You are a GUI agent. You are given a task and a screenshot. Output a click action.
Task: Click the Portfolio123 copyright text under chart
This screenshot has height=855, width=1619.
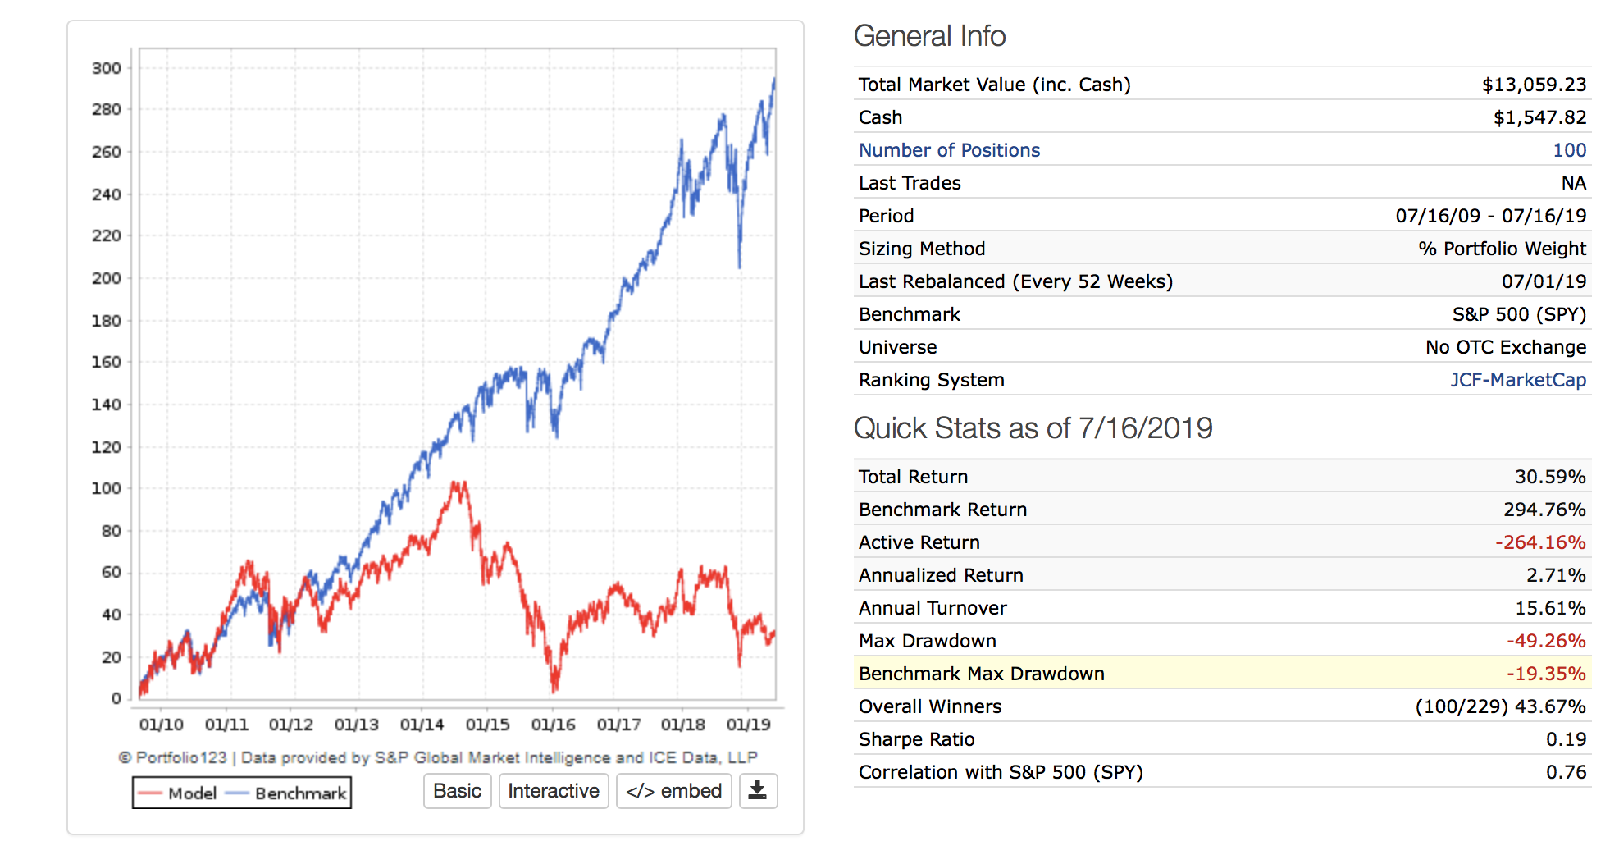pos(438,757)
